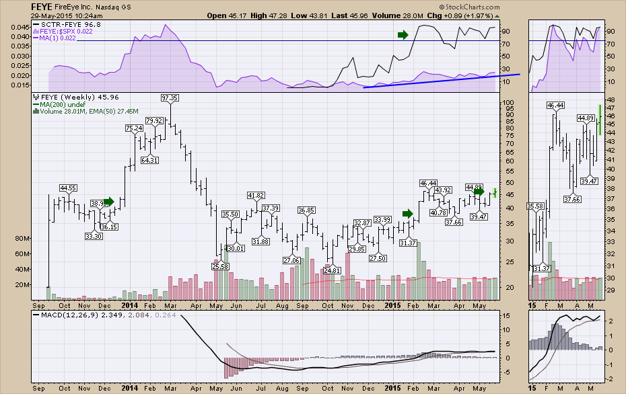
Task: Click the 43.92 price label
Action: coord(443,190)
